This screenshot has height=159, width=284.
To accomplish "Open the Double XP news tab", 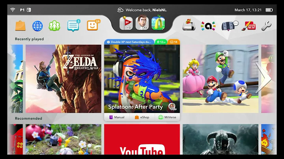I will tap(129, 42).
